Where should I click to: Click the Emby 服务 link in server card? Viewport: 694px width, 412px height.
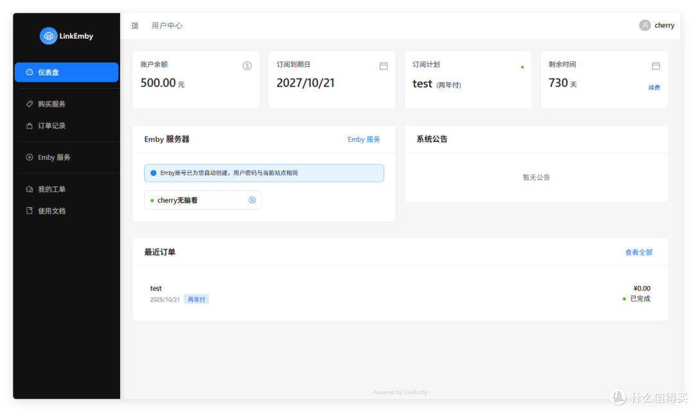(364, 139)
